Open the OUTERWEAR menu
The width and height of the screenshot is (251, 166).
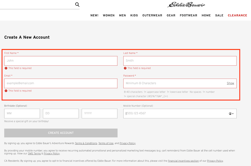(152, 15)
